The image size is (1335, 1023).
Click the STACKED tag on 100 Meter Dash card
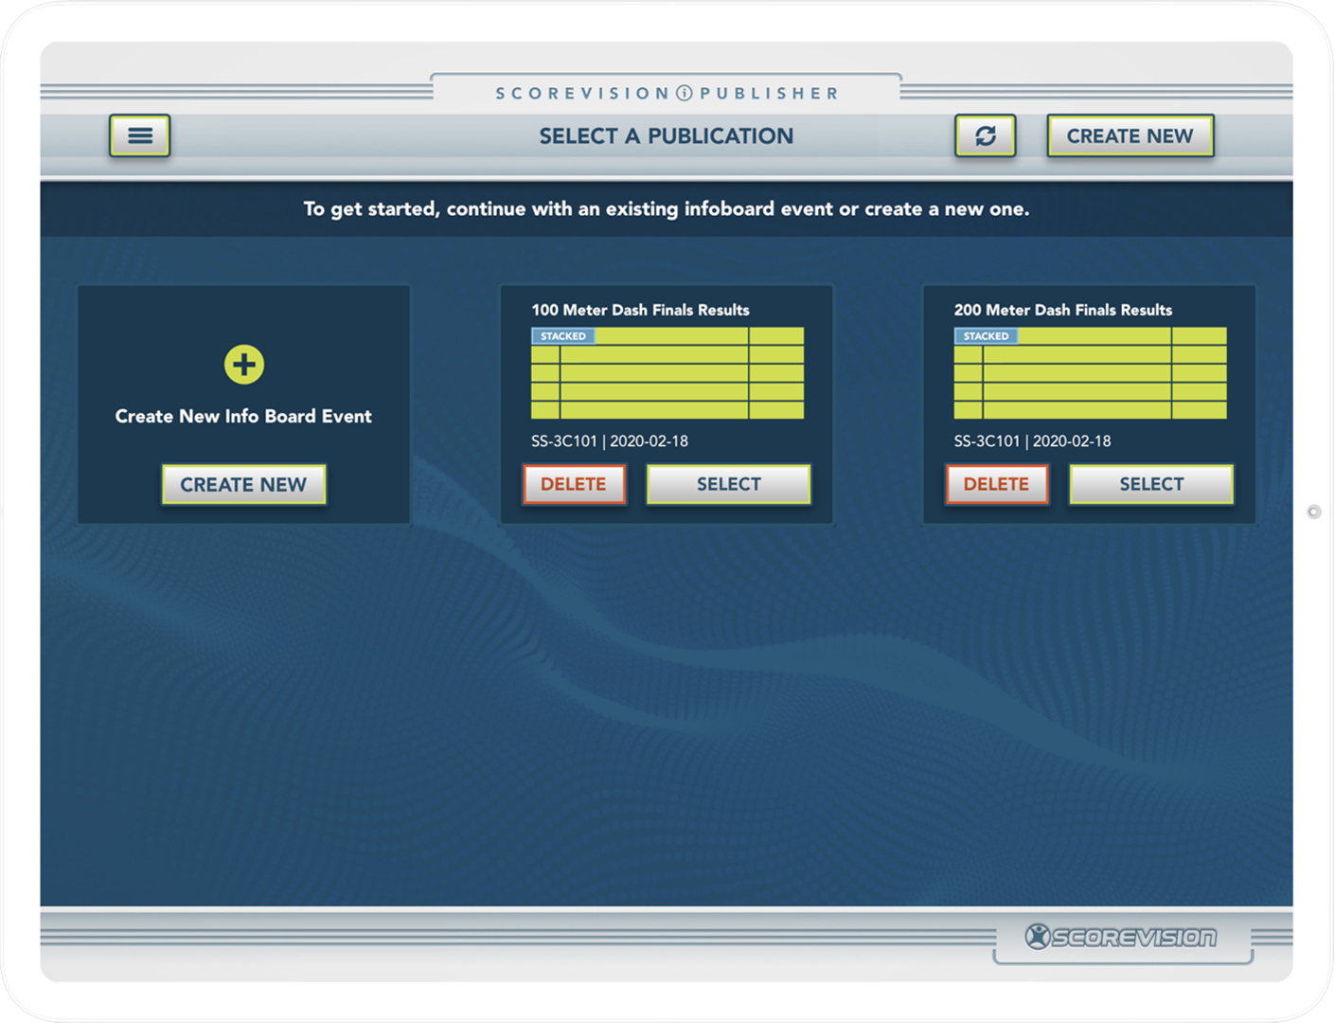coord(563,336)
